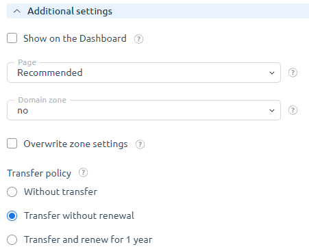Viewport: 309px width, 249px height.
Task: Click the Page dropdown arrow
Action: [x=272, y=73]
